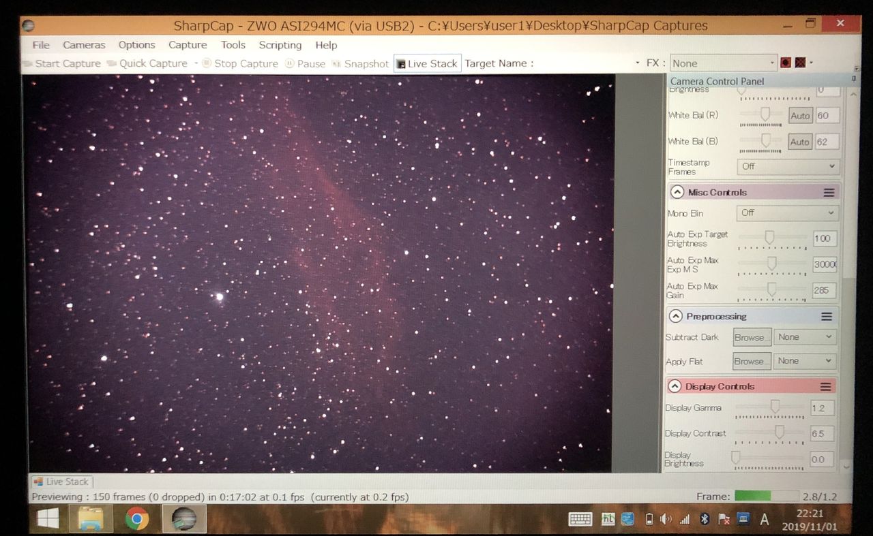Open Preprocessing section hamburger menu
This screenshot has width=873, height=536.
tap(827, 317)
